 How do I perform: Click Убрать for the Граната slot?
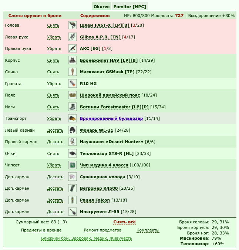54,84
